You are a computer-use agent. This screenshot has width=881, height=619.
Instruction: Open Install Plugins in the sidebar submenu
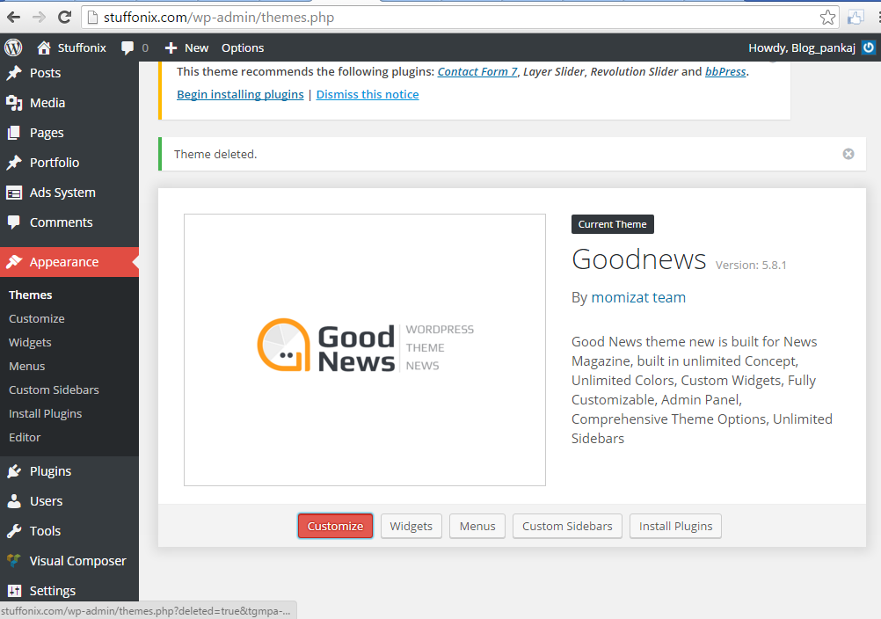(x=46, y=413)
